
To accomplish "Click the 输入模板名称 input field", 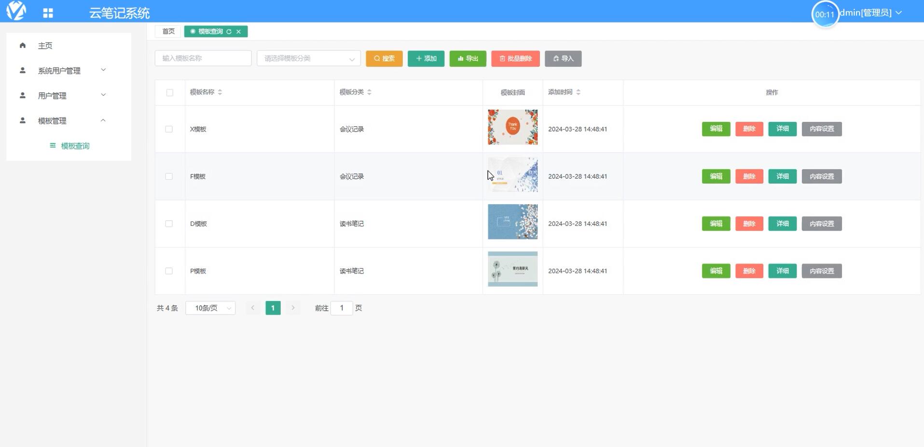I will (x=203, y=58).
